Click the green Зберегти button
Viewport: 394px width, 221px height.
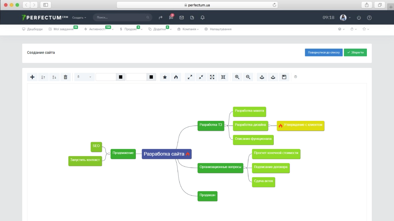point(355,52)
